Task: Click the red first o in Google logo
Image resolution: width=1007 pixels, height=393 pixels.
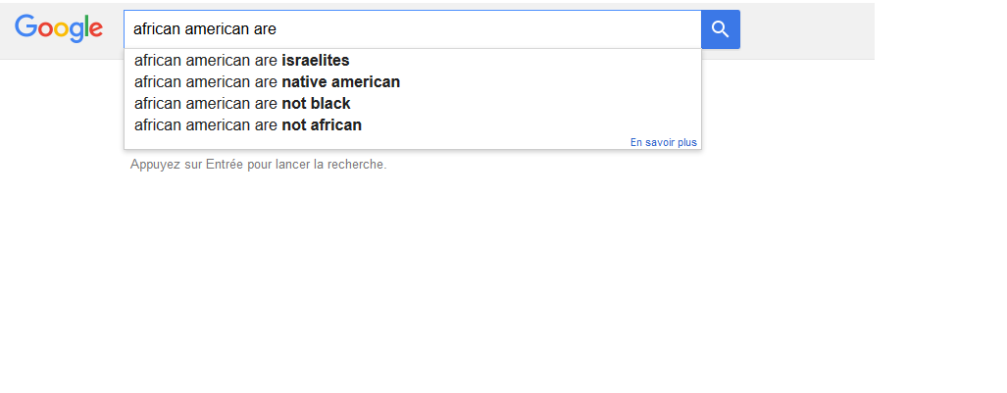Action: (46, 29)
